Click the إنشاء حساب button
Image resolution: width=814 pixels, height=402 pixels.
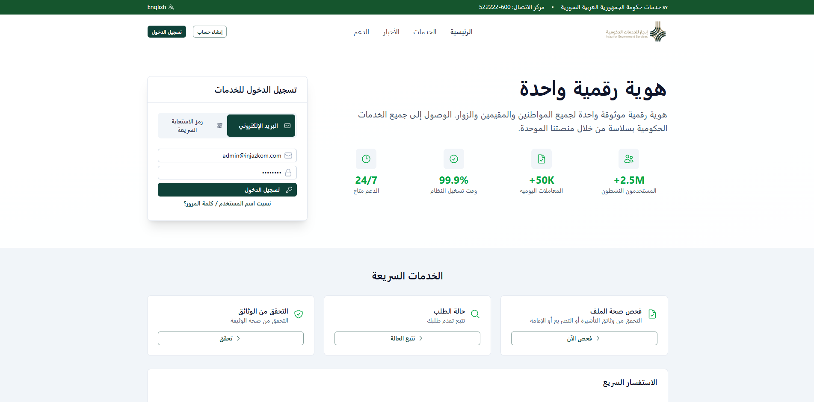pos(210,31)
